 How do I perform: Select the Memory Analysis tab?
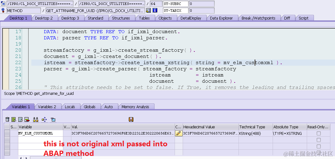[x=135, y=107]
